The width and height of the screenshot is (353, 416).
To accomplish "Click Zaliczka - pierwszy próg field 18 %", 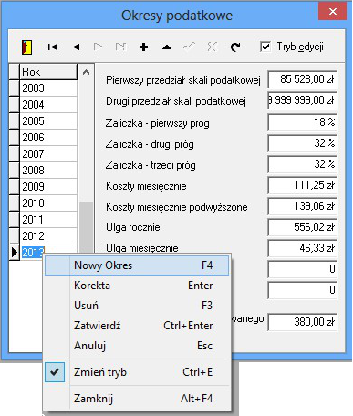I will (x=303, y=122).
